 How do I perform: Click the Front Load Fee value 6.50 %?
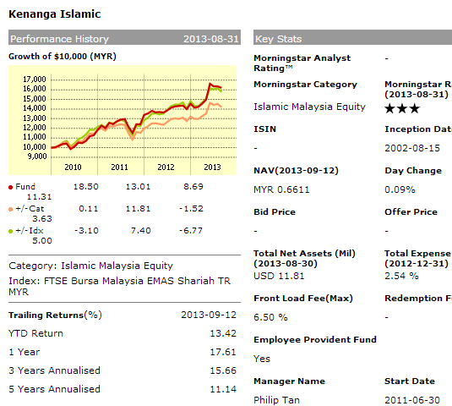pyautogui.click(x=270, y=317)
